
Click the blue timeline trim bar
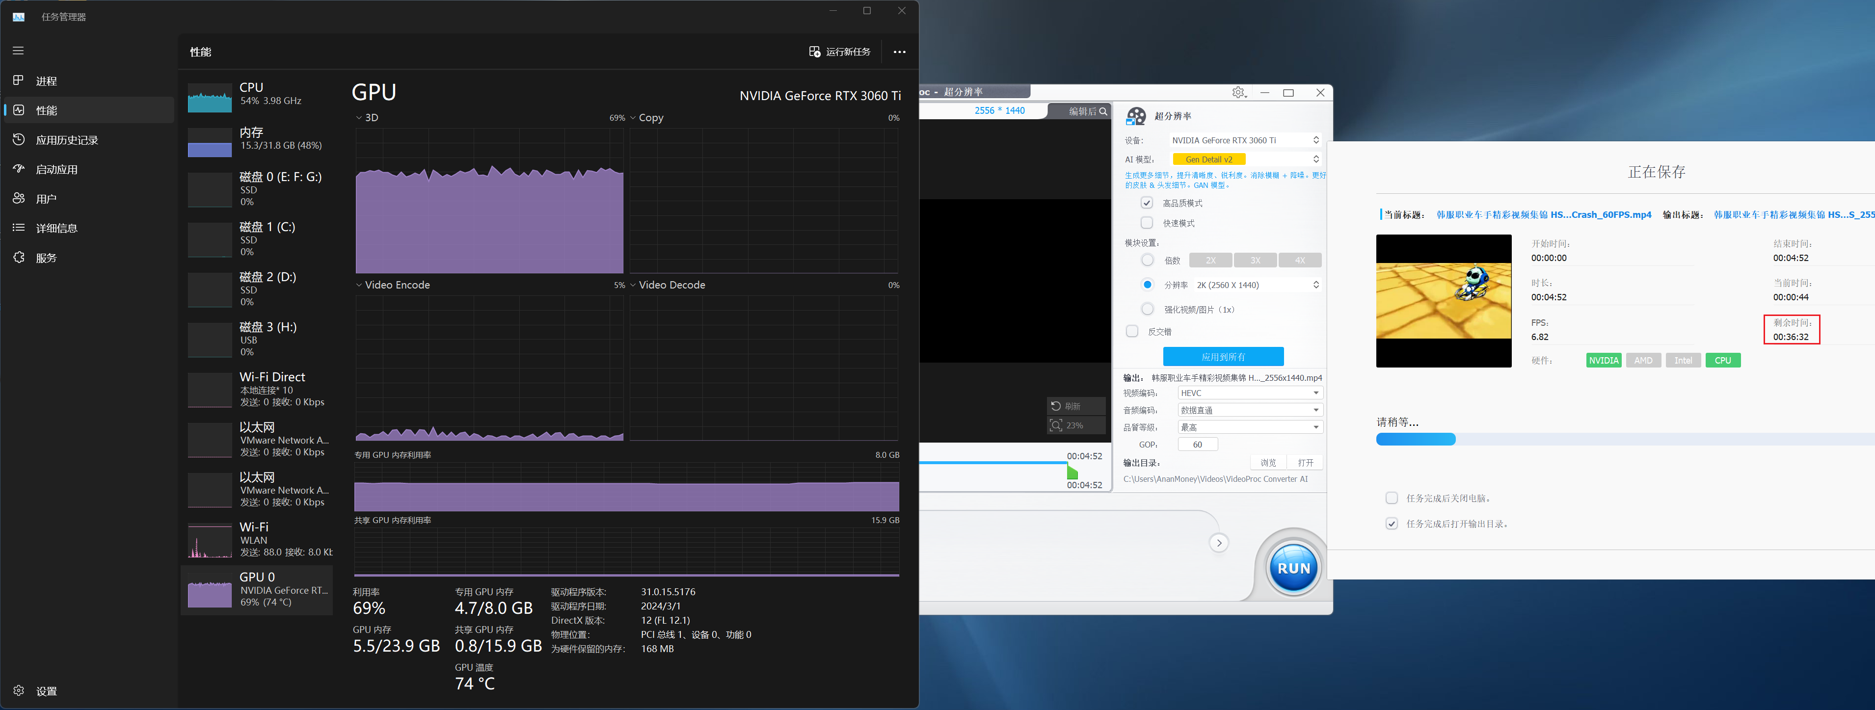tap(993, 463)
